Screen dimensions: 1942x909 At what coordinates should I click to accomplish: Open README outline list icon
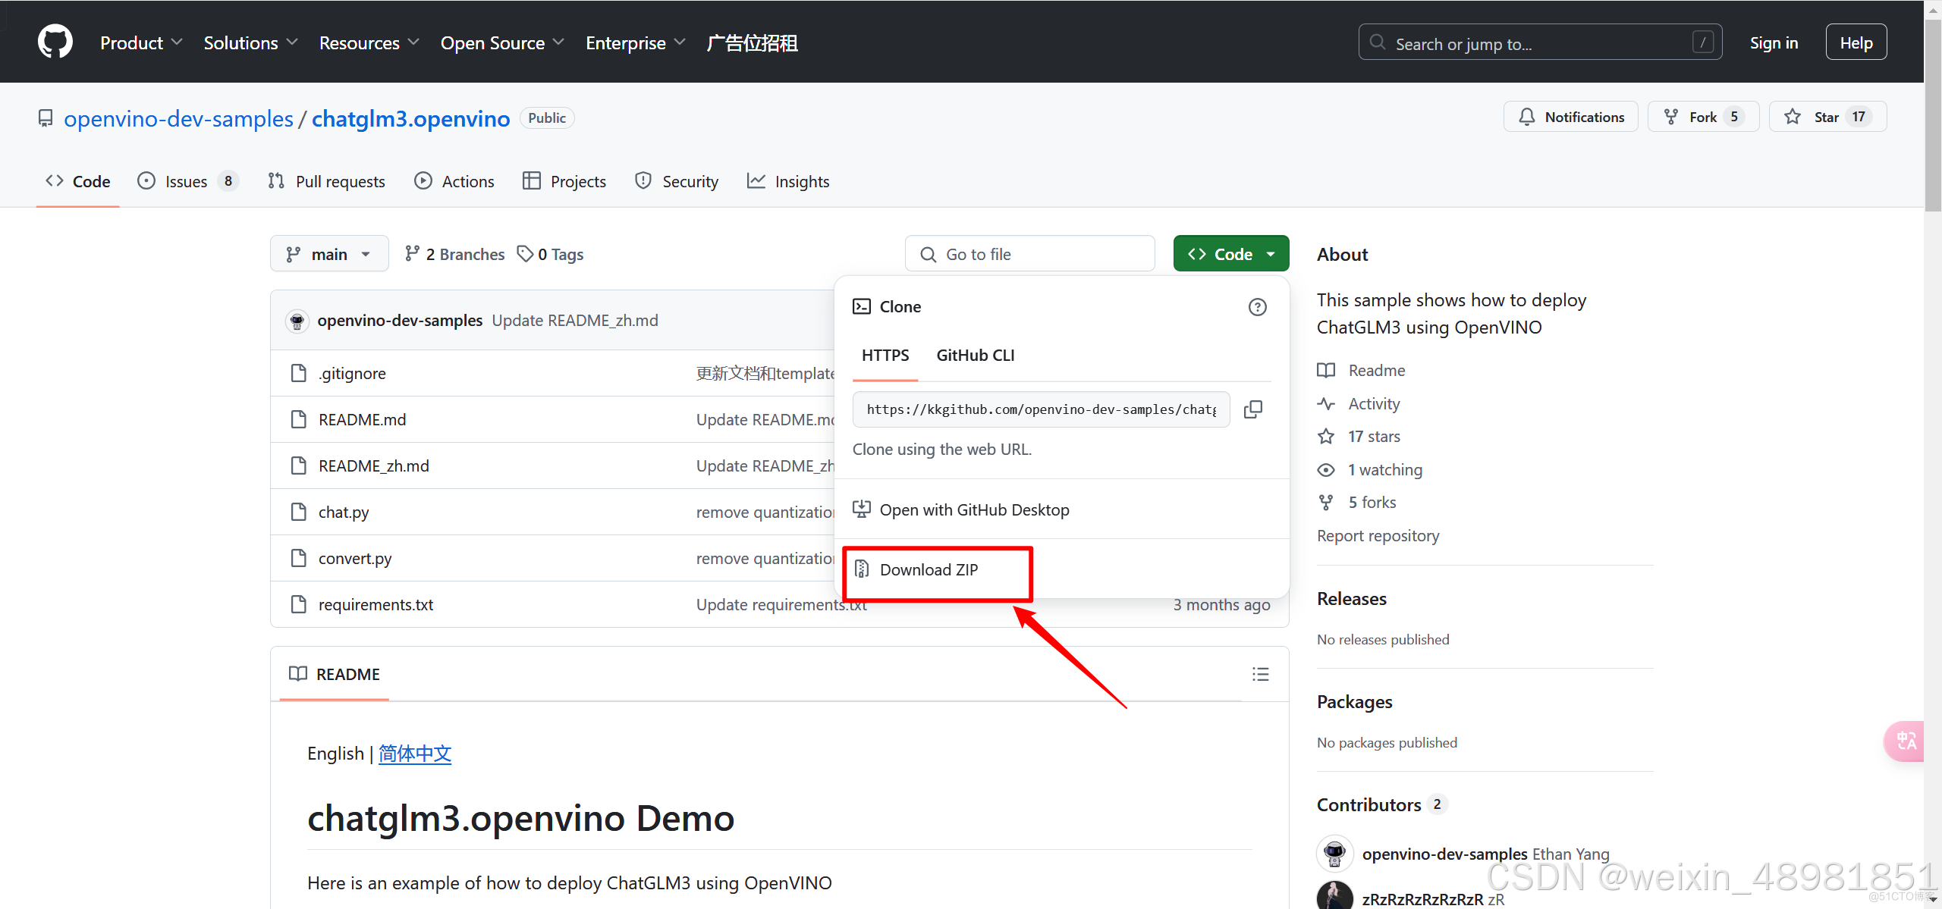coord(1260,674)
